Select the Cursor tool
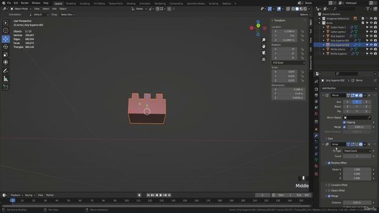The width and height of the screenshot is (379, 213). (5, 31)
